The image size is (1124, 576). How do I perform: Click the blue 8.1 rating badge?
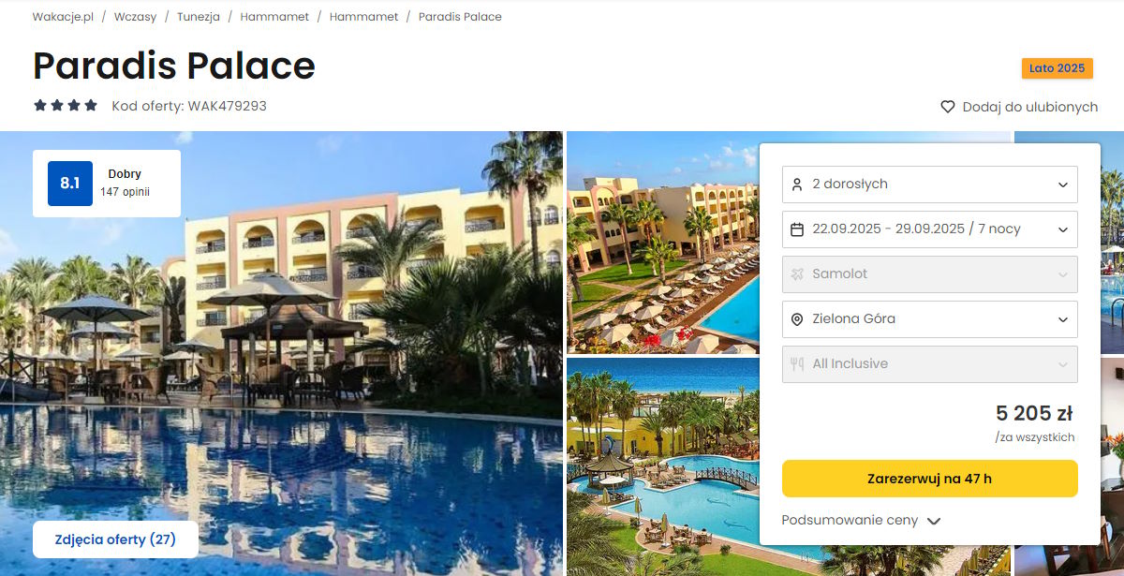(x=70, y=184)
